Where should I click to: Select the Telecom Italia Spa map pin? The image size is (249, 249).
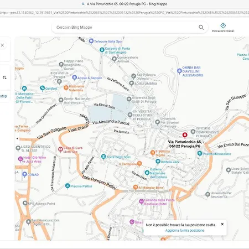[91, 41]
